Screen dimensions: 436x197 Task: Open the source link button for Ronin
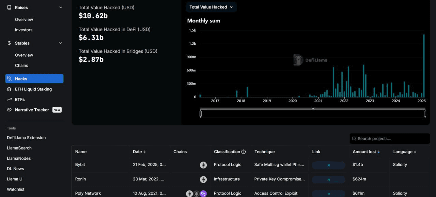pyautogui.click(x=329, y=179)
